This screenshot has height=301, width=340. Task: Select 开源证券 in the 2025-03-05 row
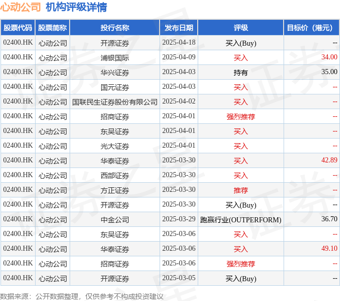[115, 279]
